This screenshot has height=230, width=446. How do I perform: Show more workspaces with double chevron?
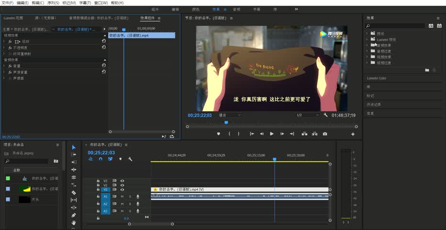(296, 9)
